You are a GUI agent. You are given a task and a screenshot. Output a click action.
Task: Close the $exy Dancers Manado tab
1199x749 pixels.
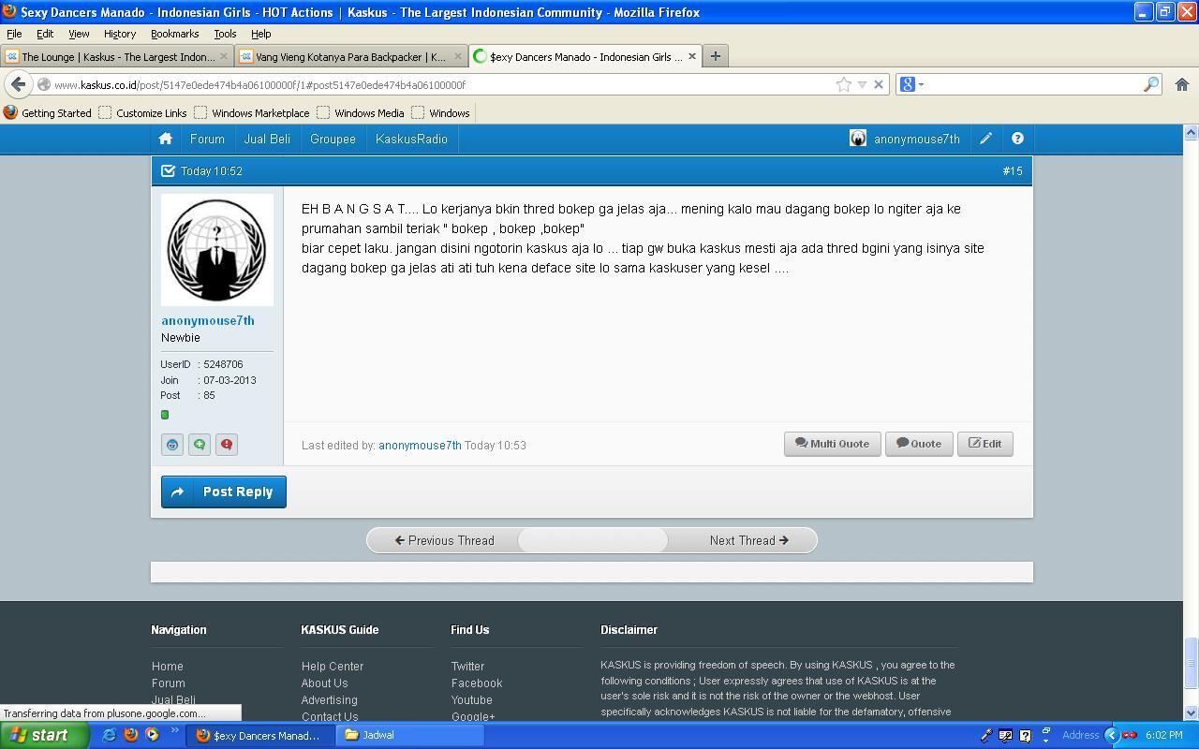(692, 56)
